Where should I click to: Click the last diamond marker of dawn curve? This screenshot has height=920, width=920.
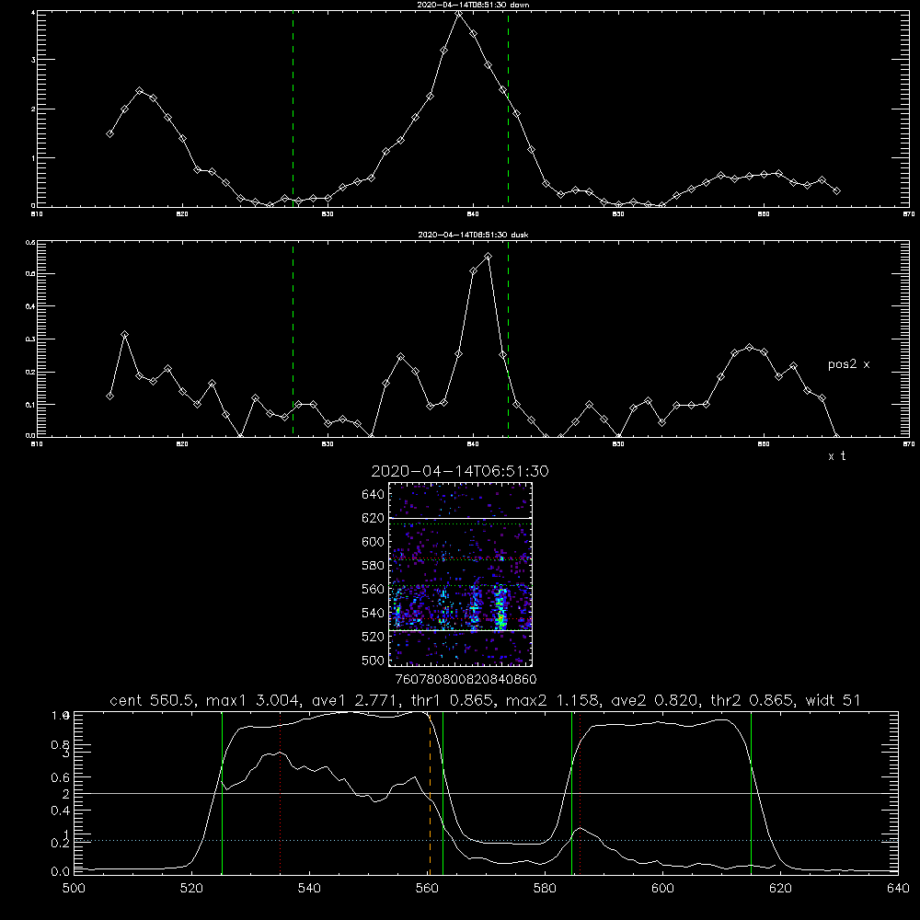point(836,190)
